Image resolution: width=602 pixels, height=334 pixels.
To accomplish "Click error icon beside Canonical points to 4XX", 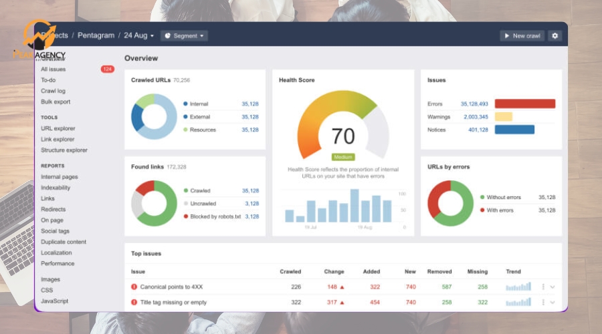I will 134,287.
